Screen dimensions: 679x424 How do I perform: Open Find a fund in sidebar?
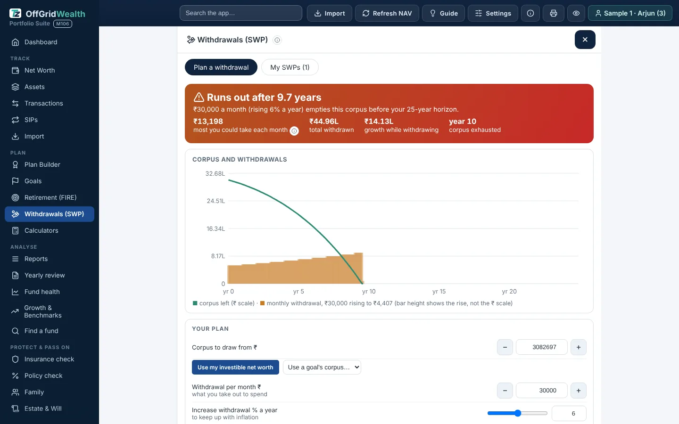pos(50,331)
